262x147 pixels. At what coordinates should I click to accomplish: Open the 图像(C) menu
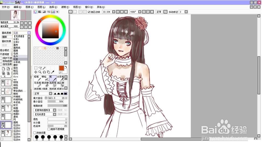click(x=29, y=7)
